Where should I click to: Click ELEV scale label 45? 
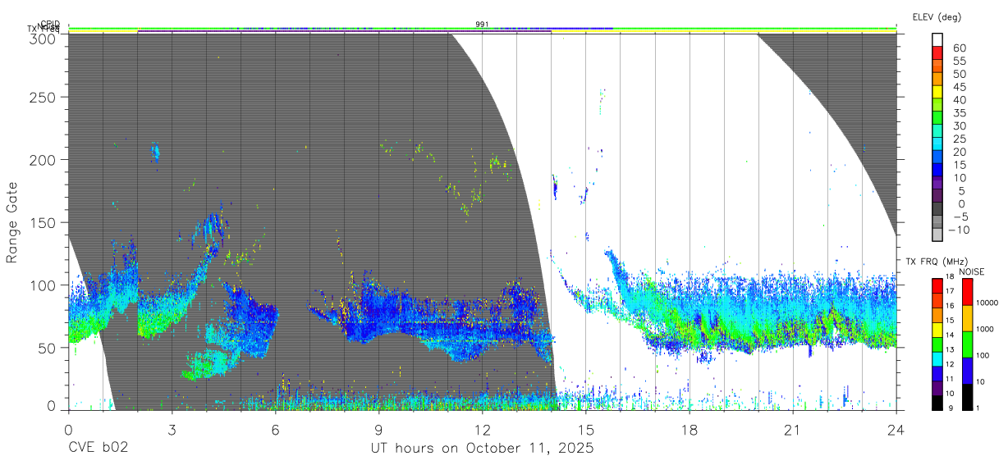(x=959, y=87)
